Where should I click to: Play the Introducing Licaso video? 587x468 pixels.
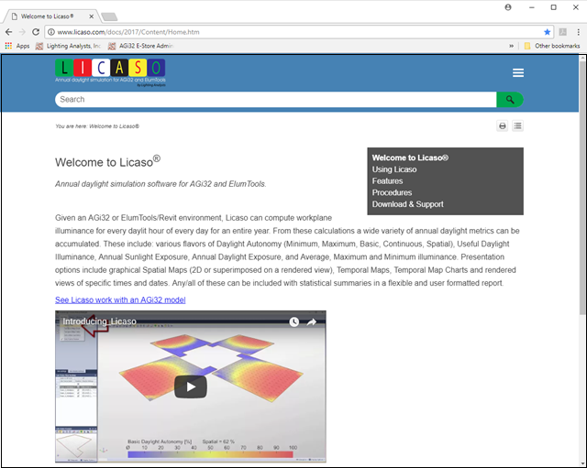click(191, 386)
